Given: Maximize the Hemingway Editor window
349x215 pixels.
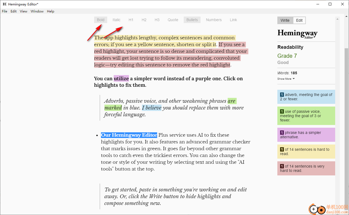Looking at the screenshot, I should pos(330,4).
